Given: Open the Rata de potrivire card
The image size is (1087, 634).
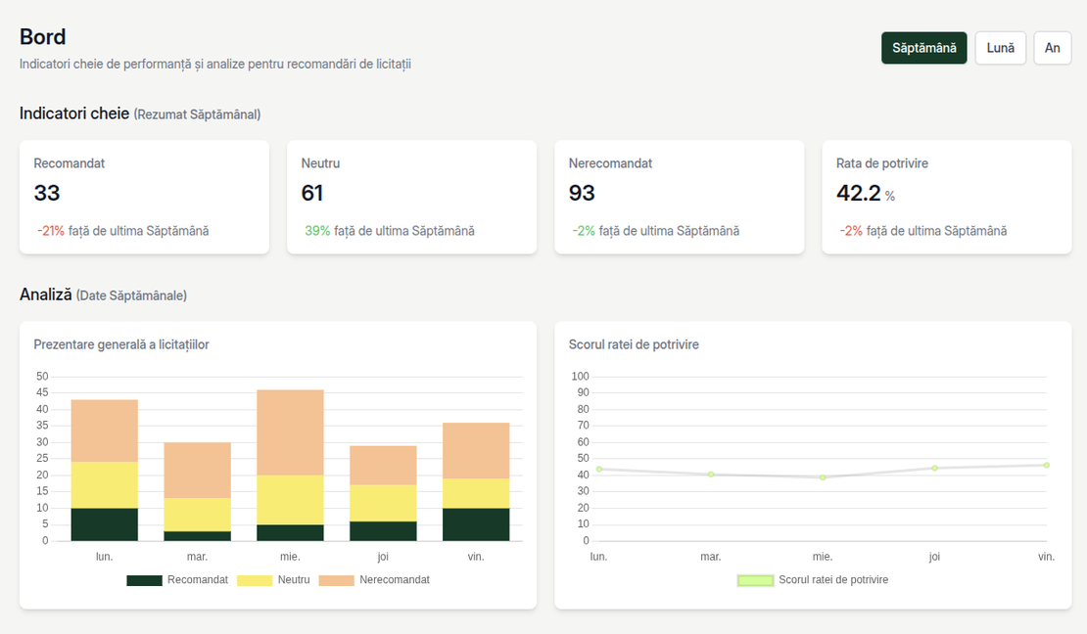Looking at the screenshot, I should [x=946, y=197].
